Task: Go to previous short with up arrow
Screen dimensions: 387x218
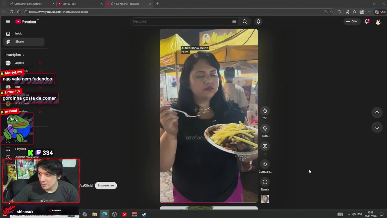Action: point(377,113)
